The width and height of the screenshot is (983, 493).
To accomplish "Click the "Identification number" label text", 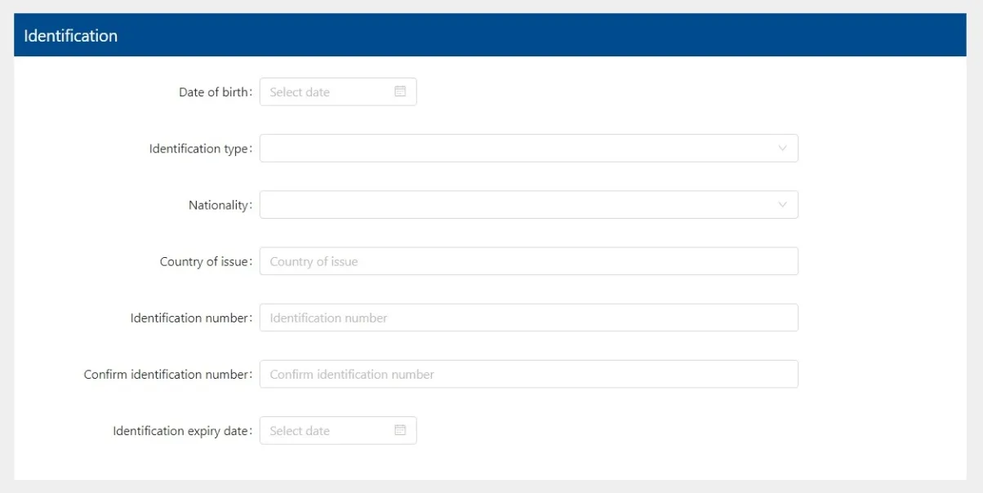I will (x=189, y=318).
